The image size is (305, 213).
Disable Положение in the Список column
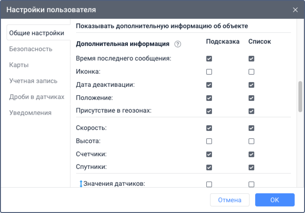pos(251,98)
